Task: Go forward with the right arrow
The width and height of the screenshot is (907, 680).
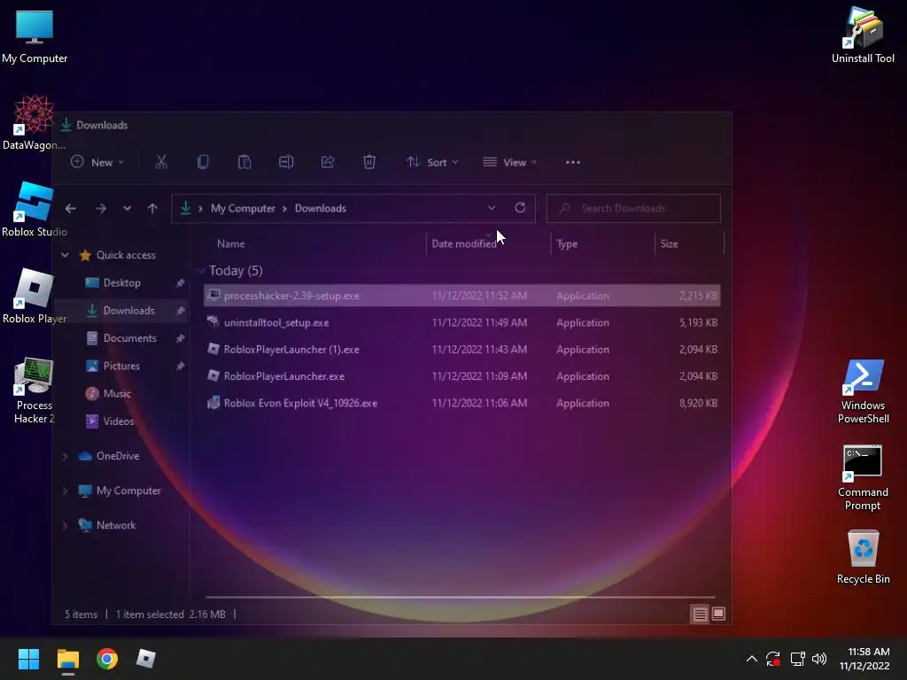Action: pyautogui.click(x=101, y=208)
